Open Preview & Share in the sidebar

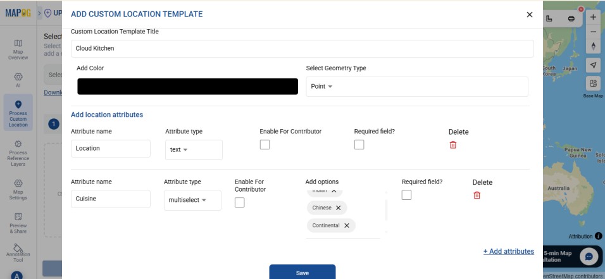click(18, 223)
